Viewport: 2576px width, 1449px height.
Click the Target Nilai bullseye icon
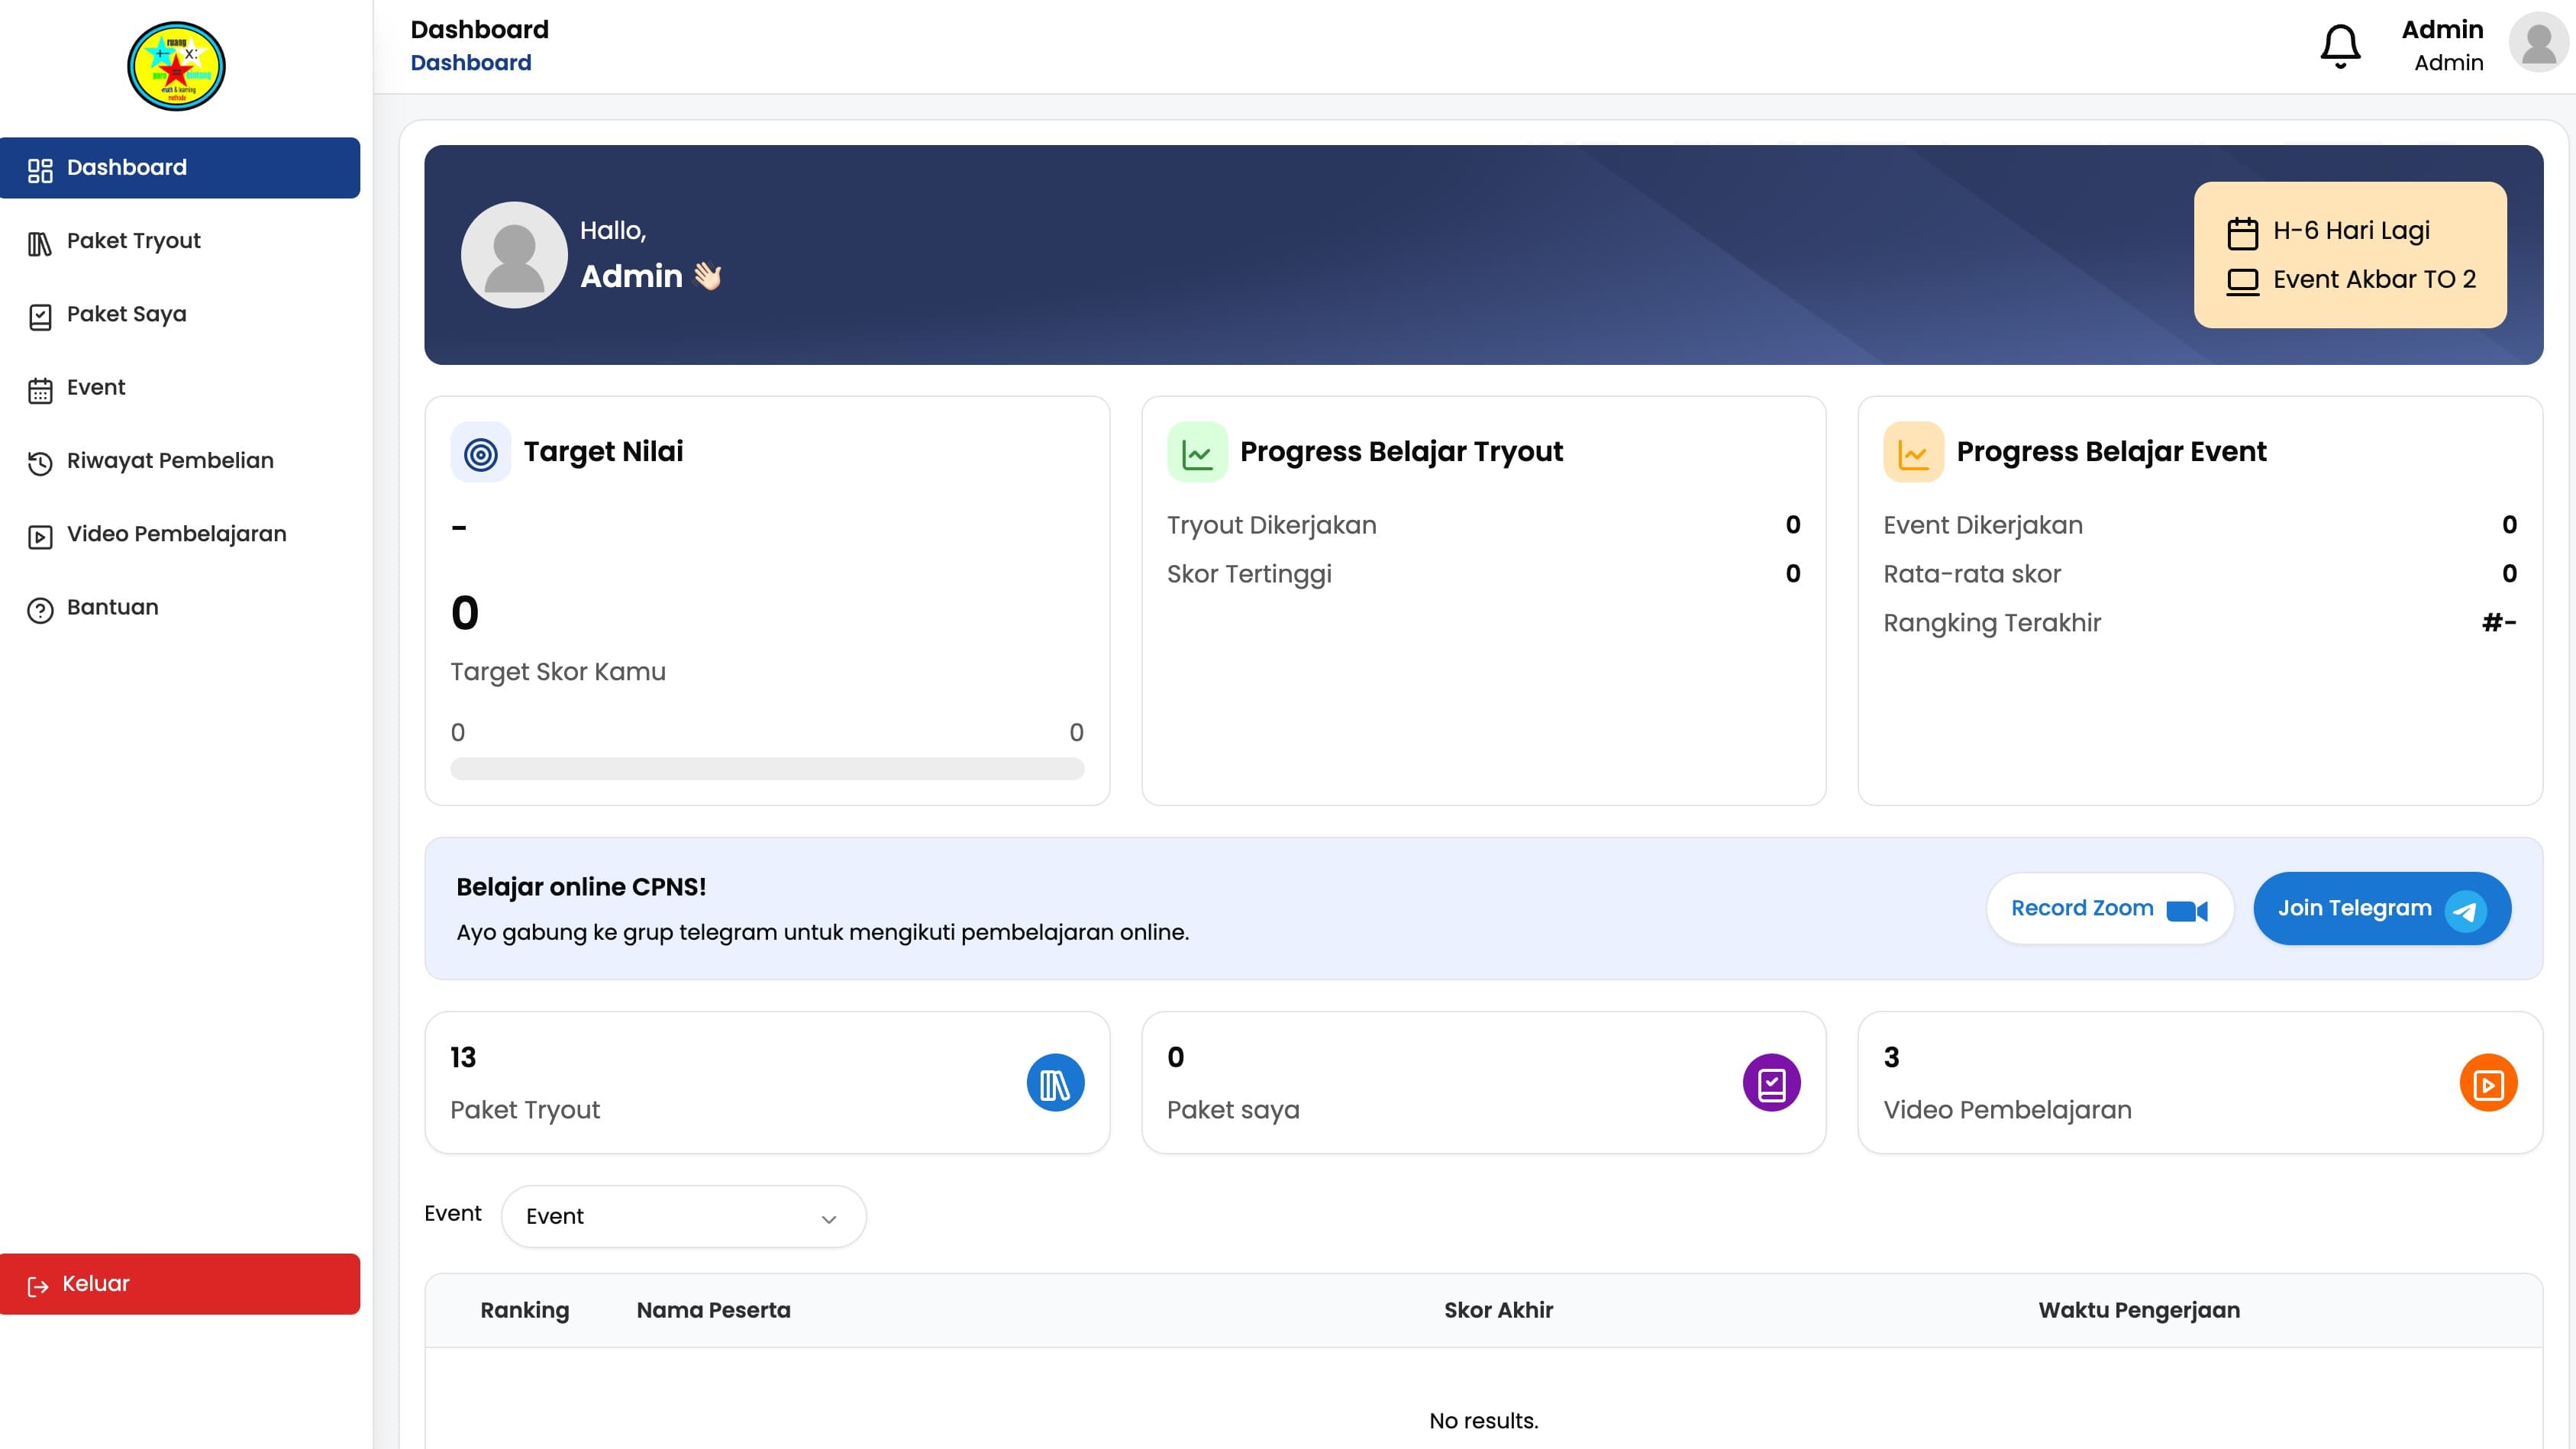[481, 453]
